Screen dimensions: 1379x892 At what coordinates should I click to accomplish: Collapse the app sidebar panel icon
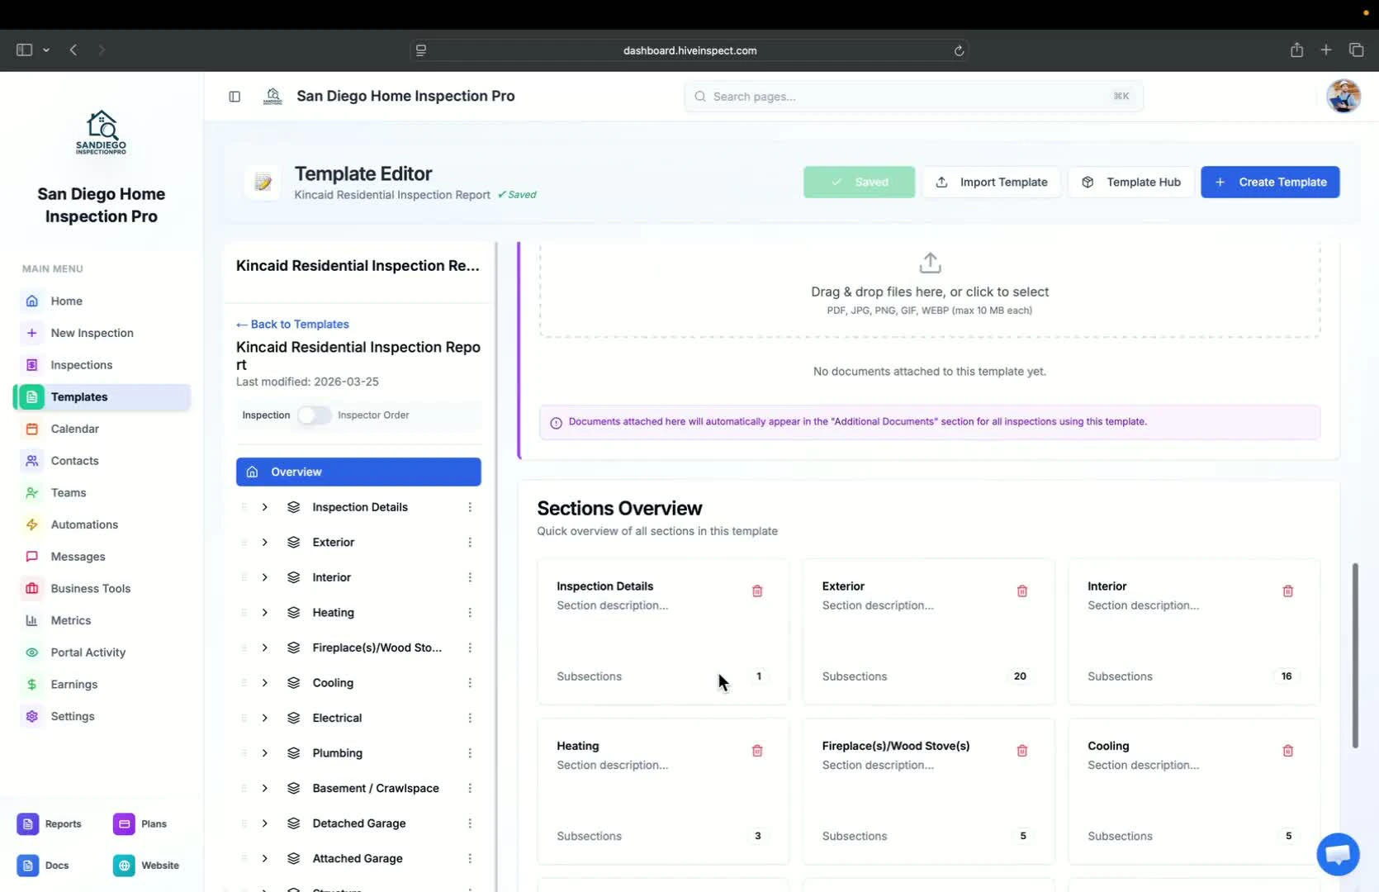click(235, 97)
